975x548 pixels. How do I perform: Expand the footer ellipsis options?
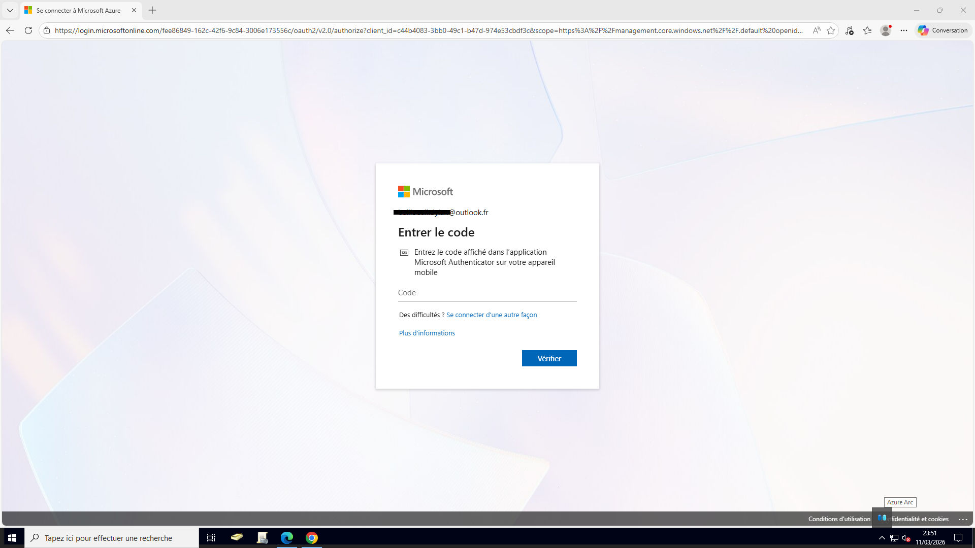[963, 519]
